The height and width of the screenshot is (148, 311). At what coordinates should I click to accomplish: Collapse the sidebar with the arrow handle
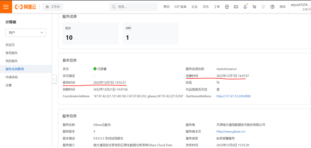click(x=54, y=79)
